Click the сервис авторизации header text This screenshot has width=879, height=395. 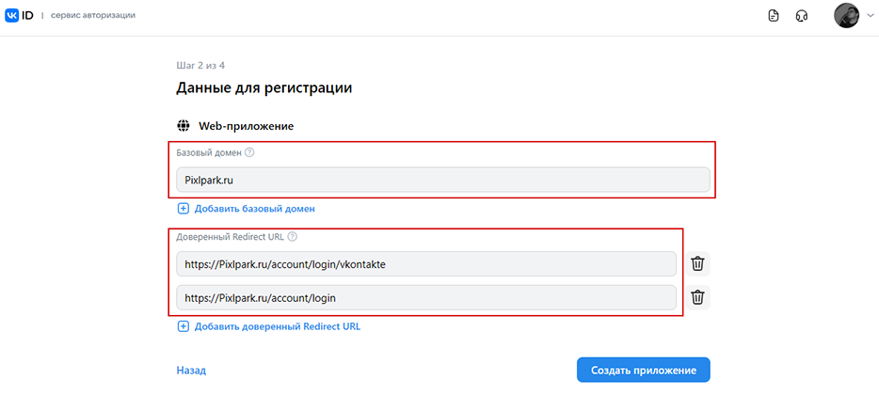point(93,16)
